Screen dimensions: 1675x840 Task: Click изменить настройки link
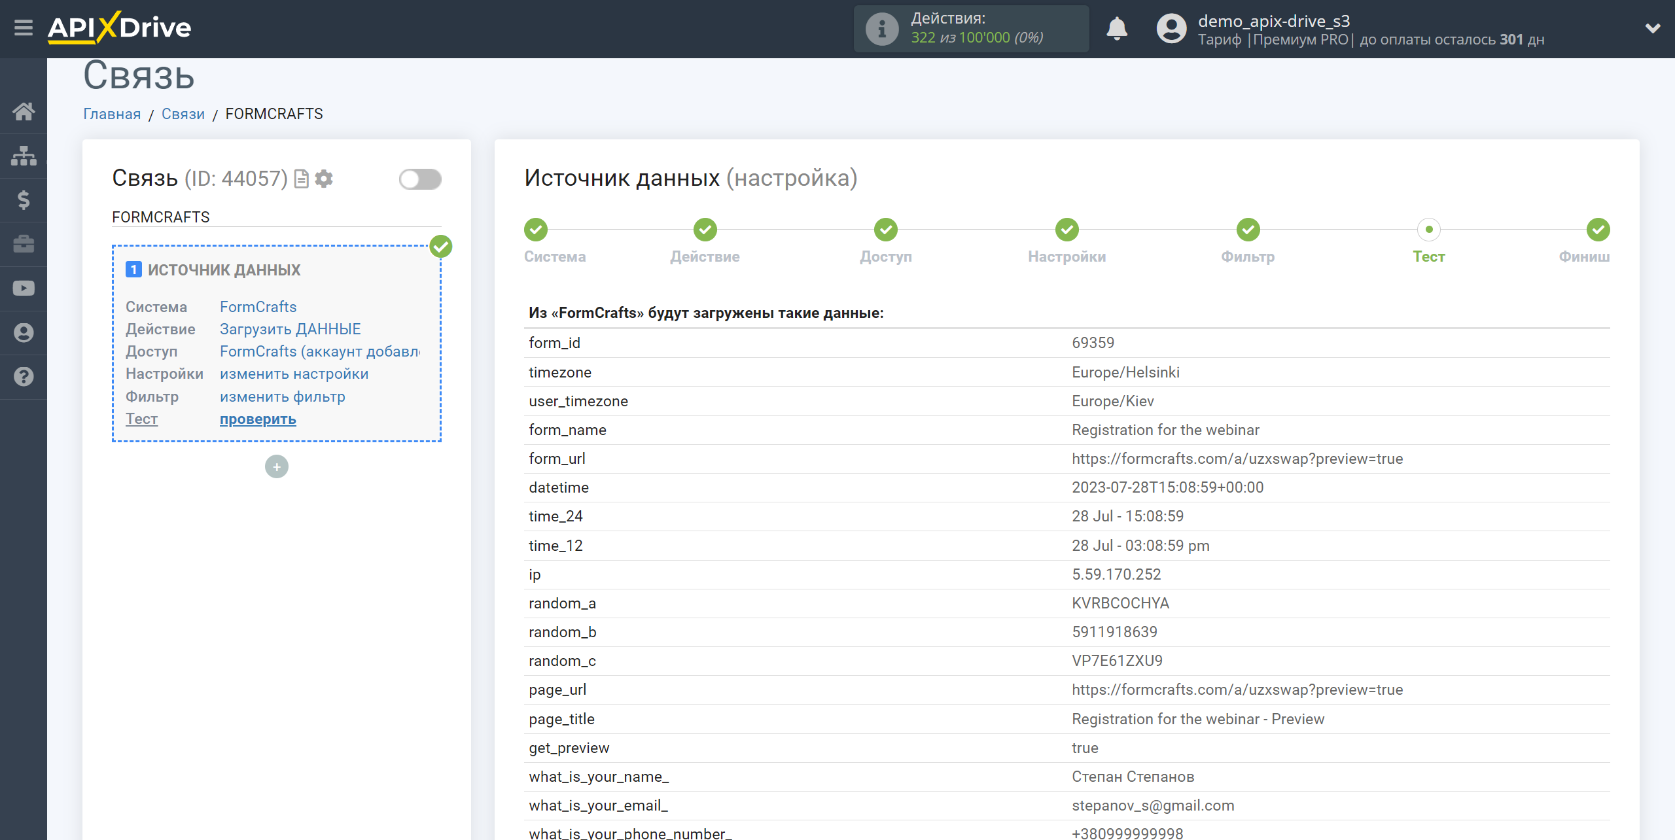click(294, 374)
